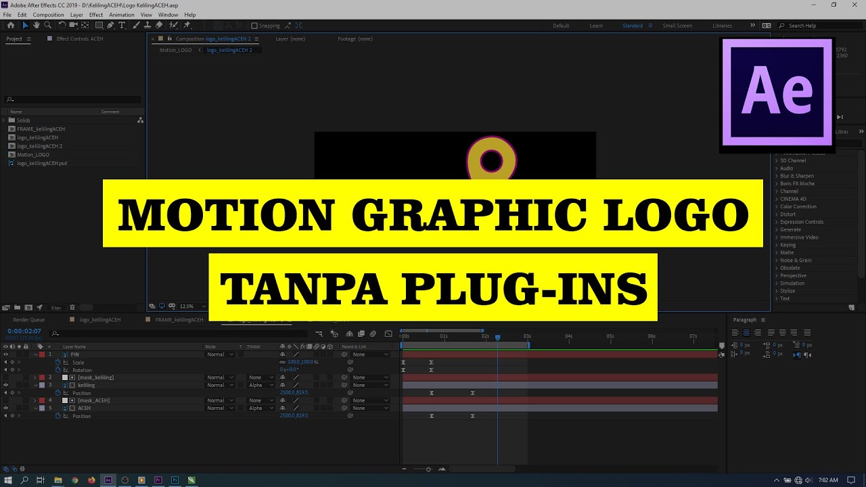Switch to Effect Controls ACEH tab
The image size is (866, 487).
point(80,39)
